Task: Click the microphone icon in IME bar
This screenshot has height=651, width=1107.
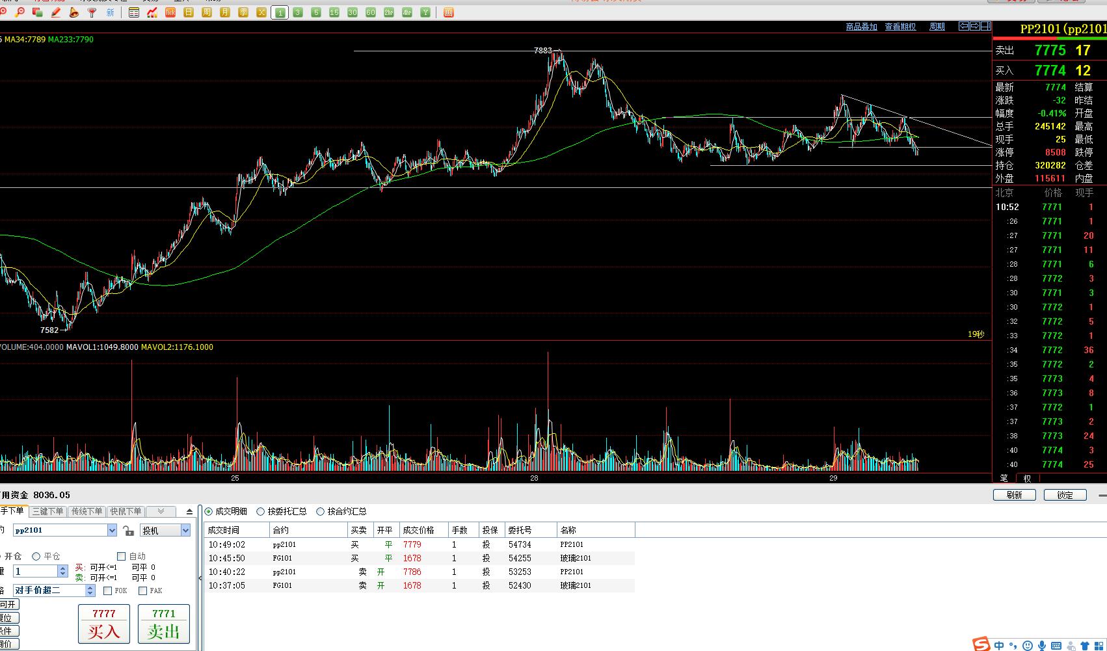Action: (x=1042, y=646)
